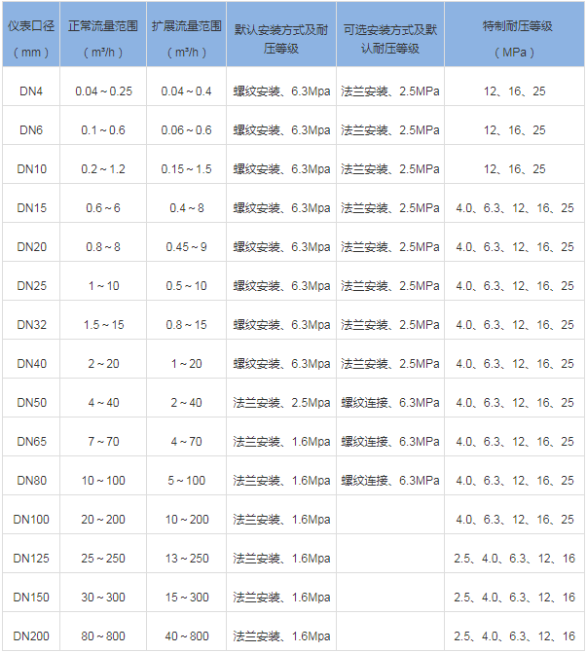Click DN80's 螺纹连接、6.3MPa optional install cell
The height and width of the screenshot is (653, 587).
tap(389, 481)
